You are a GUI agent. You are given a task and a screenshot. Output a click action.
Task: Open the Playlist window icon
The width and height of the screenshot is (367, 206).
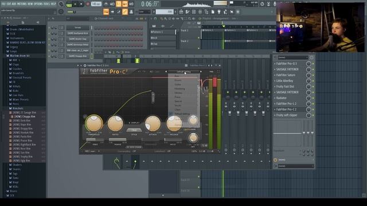181,11
